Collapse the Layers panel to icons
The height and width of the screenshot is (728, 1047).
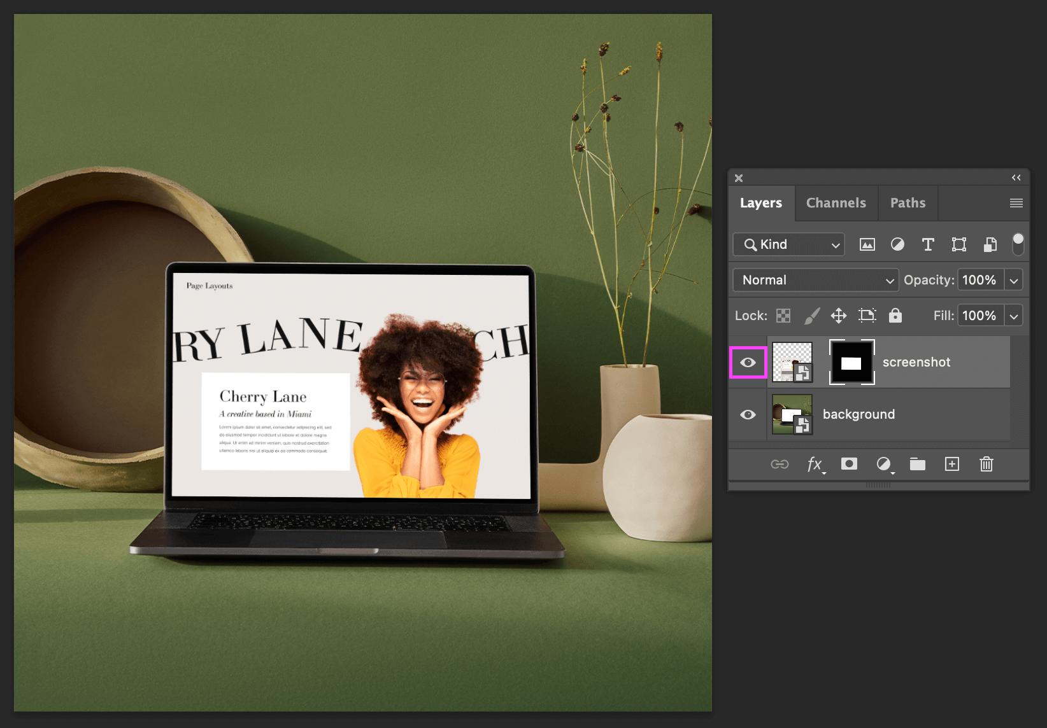pos(1016,178)
